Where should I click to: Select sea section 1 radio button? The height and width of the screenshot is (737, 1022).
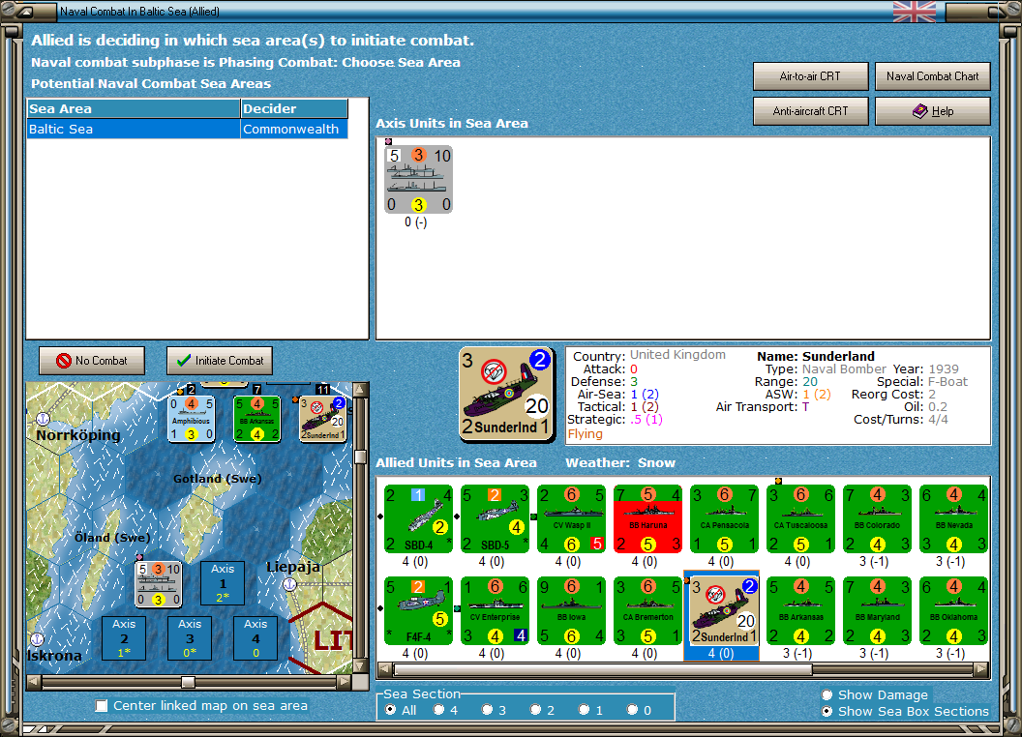pyautogui.click(x=584, y=710)
